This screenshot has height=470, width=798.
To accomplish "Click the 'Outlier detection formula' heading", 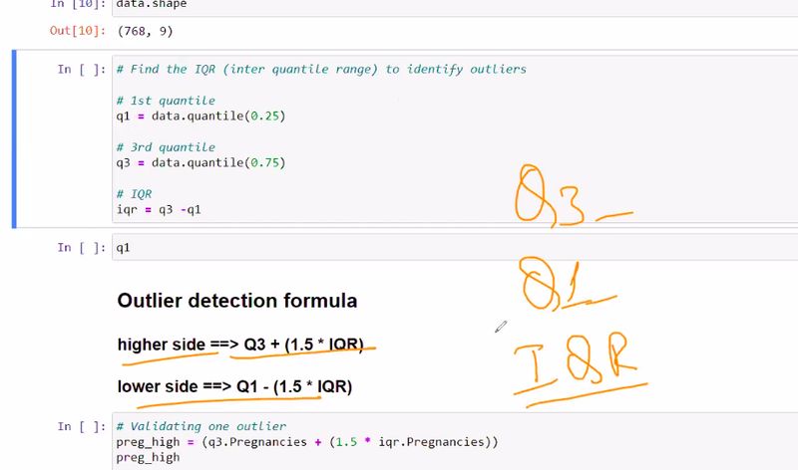I will coord(236,301).
